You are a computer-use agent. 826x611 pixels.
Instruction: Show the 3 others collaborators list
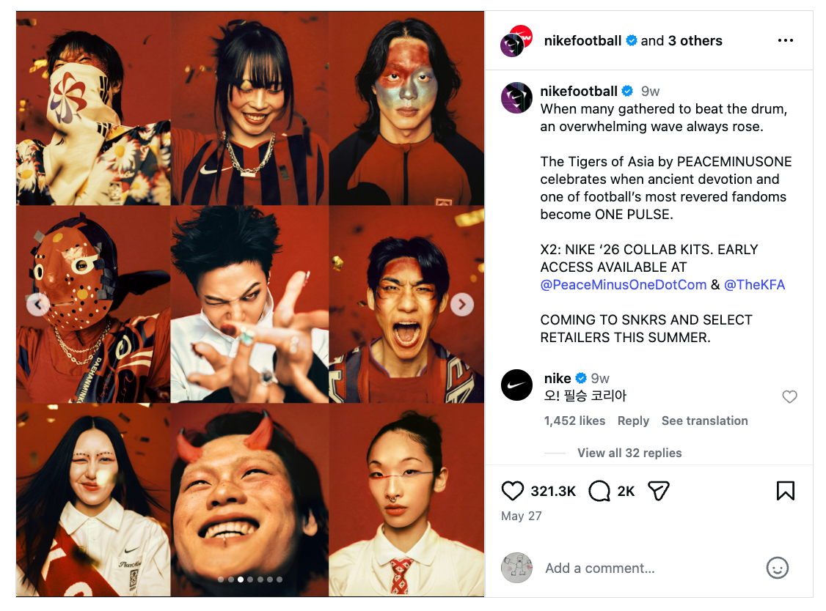tap(695, 40)
